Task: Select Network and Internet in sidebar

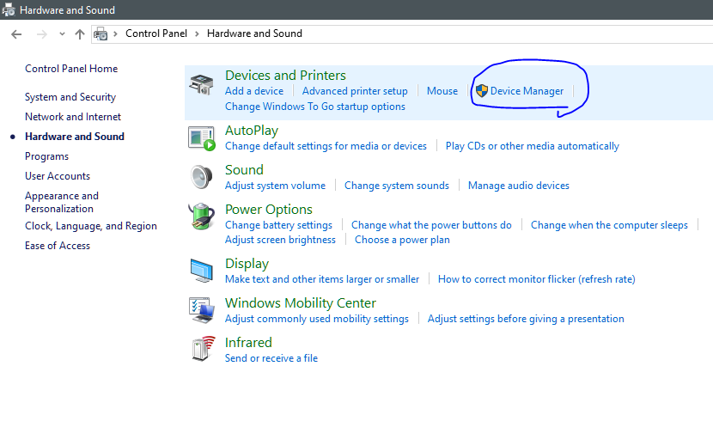Action: tap(73, 117)
